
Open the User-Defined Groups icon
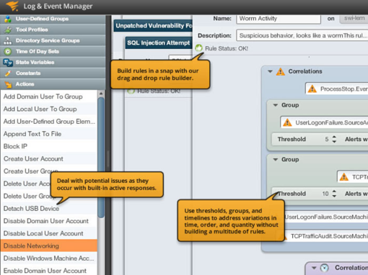8,19
